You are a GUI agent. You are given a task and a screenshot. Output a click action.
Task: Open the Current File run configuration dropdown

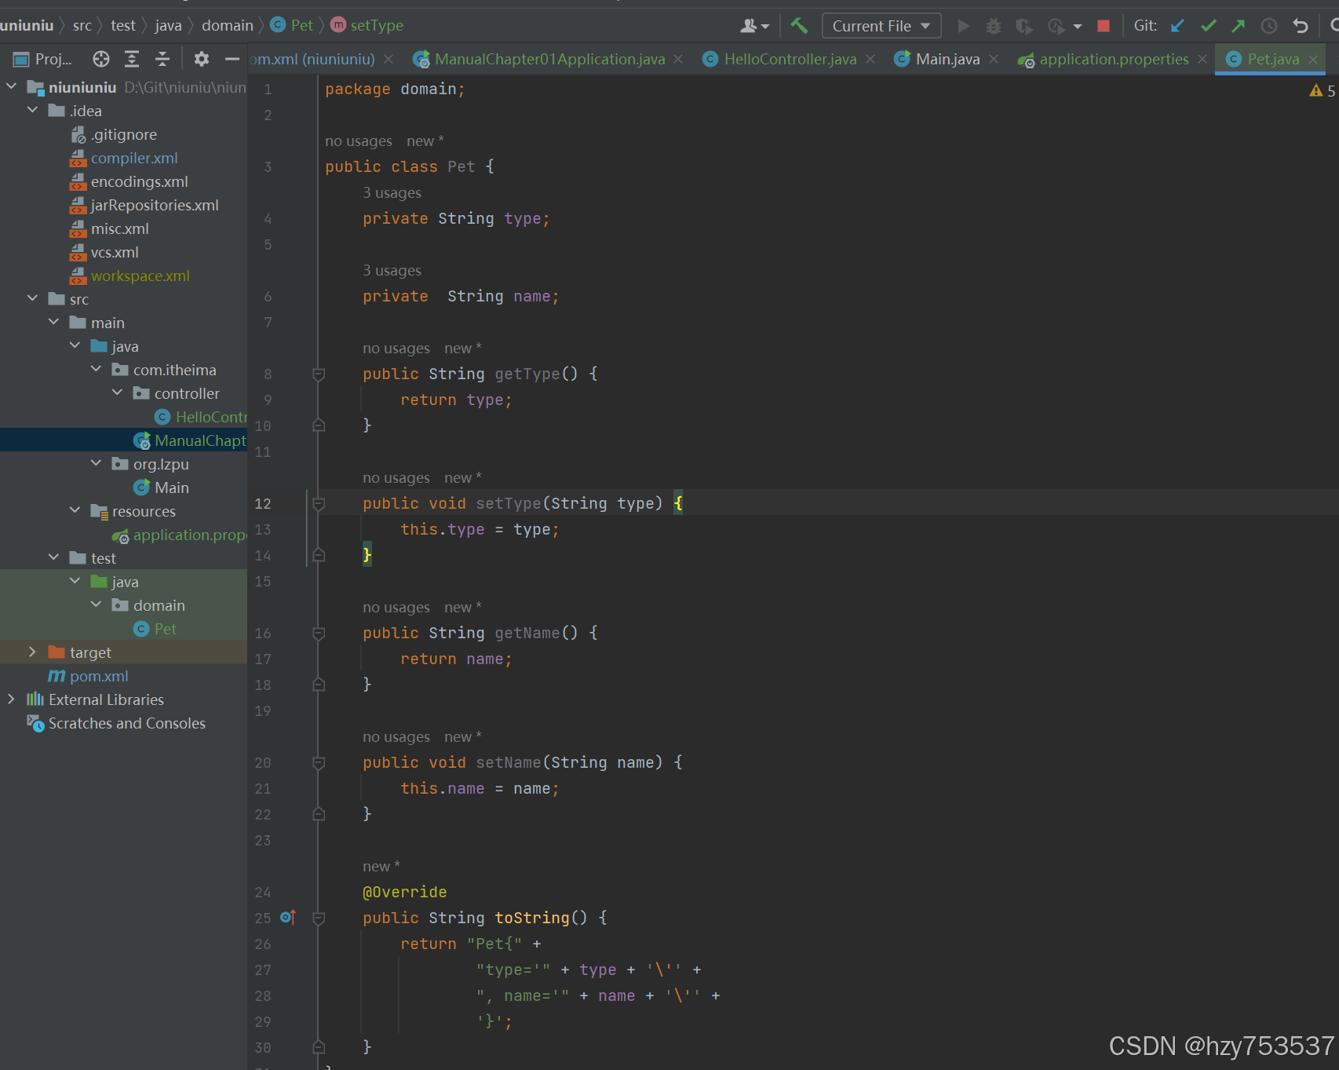(881, 25)
